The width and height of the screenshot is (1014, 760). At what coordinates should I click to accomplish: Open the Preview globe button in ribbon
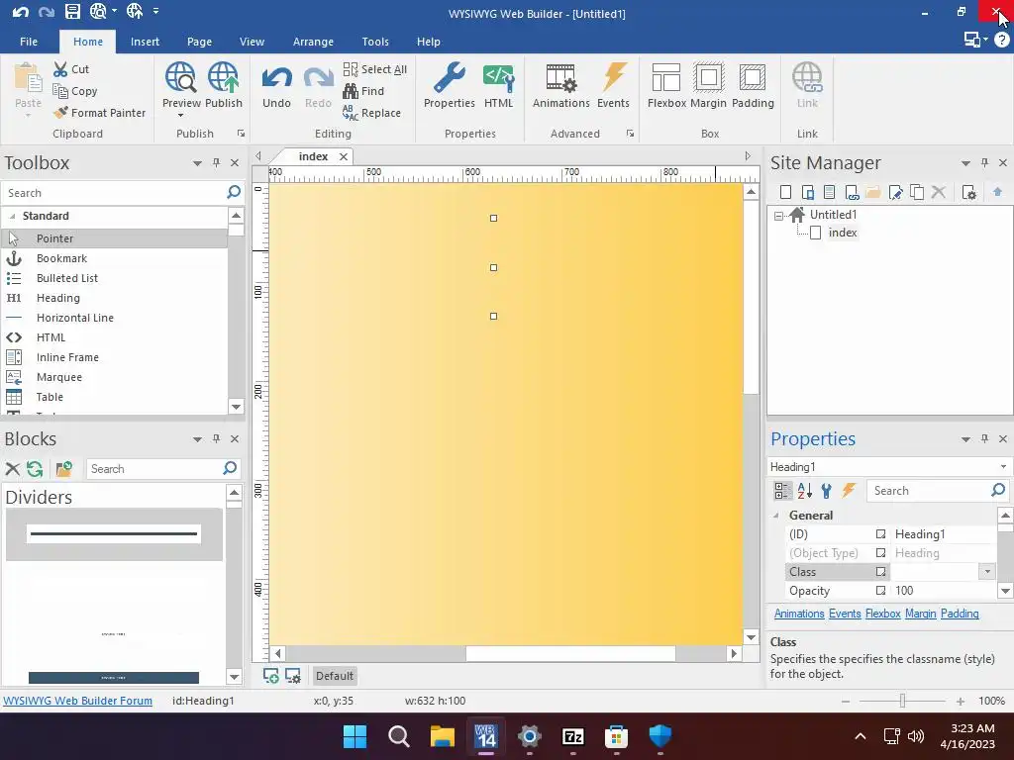[181, 85]
